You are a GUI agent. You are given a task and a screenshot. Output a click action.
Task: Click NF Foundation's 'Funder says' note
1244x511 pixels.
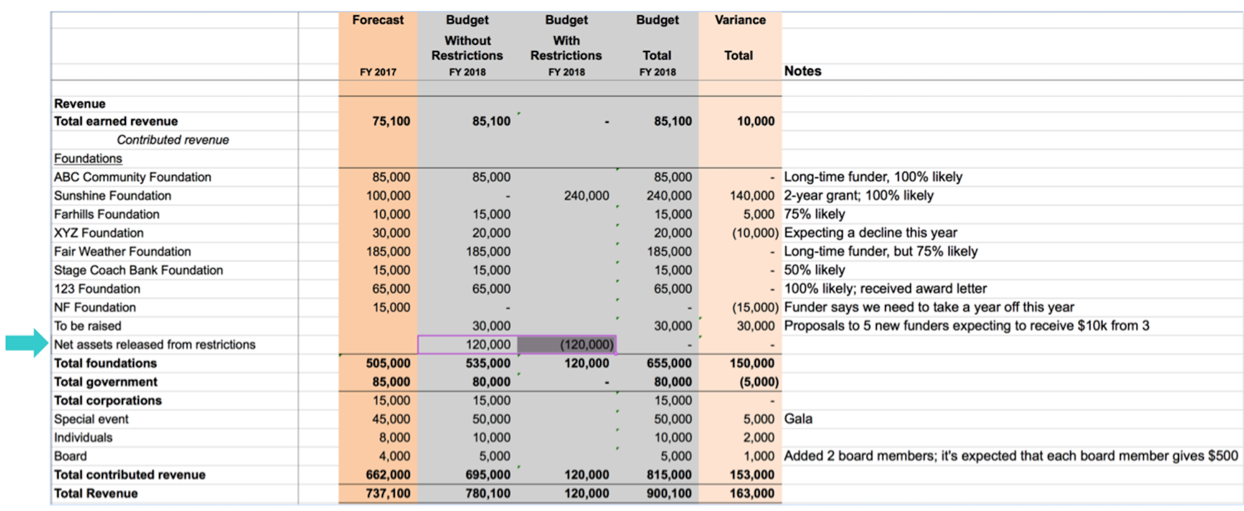[x=928, y=307]
